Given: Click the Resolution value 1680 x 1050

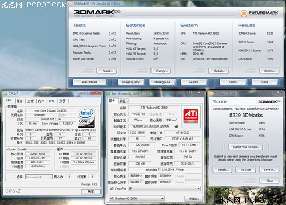Looking at the screenshot, I should [x=161, y=34].
